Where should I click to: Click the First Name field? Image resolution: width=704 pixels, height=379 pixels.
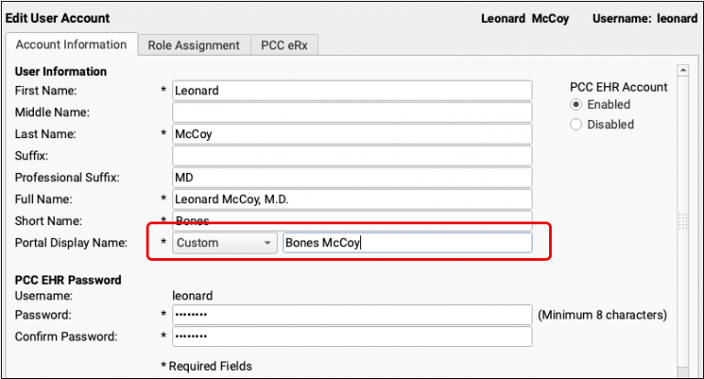pyautogui.click(x=352, y=91)
